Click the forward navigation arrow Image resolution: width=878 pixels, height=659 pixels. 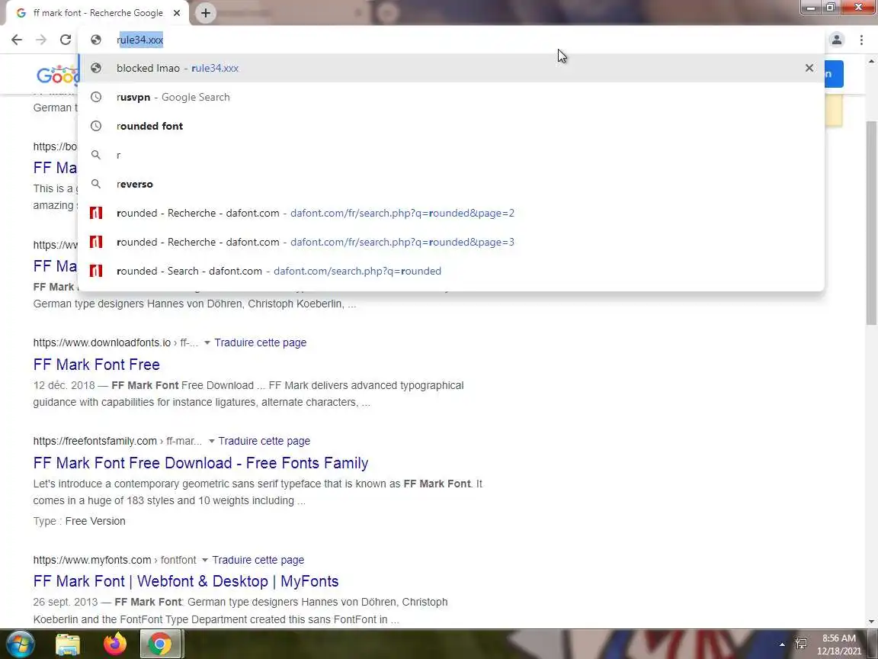[x=41, y=40]
